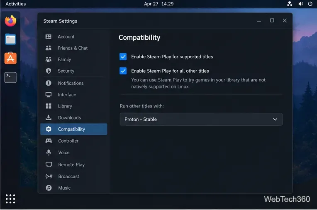This screenshot has height=210, width=317.
Task: Click the Steam Settings window title
Action: 60,21
